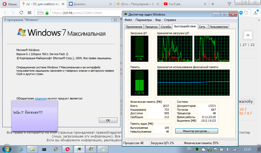This screenshot has width=261, height=153.
Task: Open the command prompt taskbar icon
Action: click(44, 149)
